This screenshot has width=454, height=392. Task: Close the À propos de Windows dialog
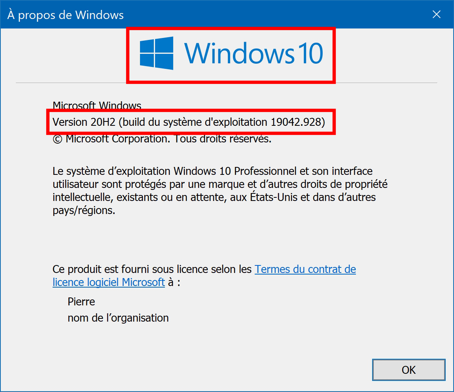(x=436, y=14)
